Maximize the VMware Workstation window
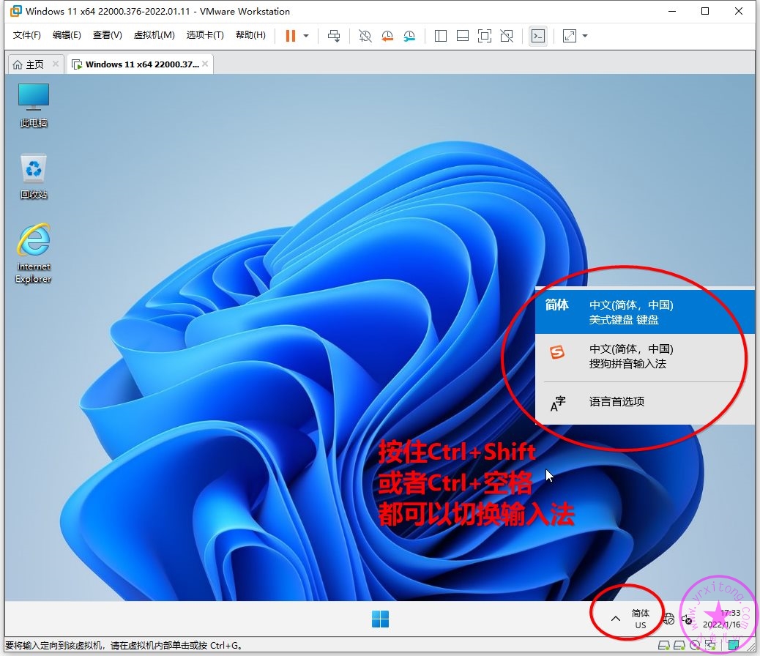This screenshot has height=656, width=760. point(705,11)
